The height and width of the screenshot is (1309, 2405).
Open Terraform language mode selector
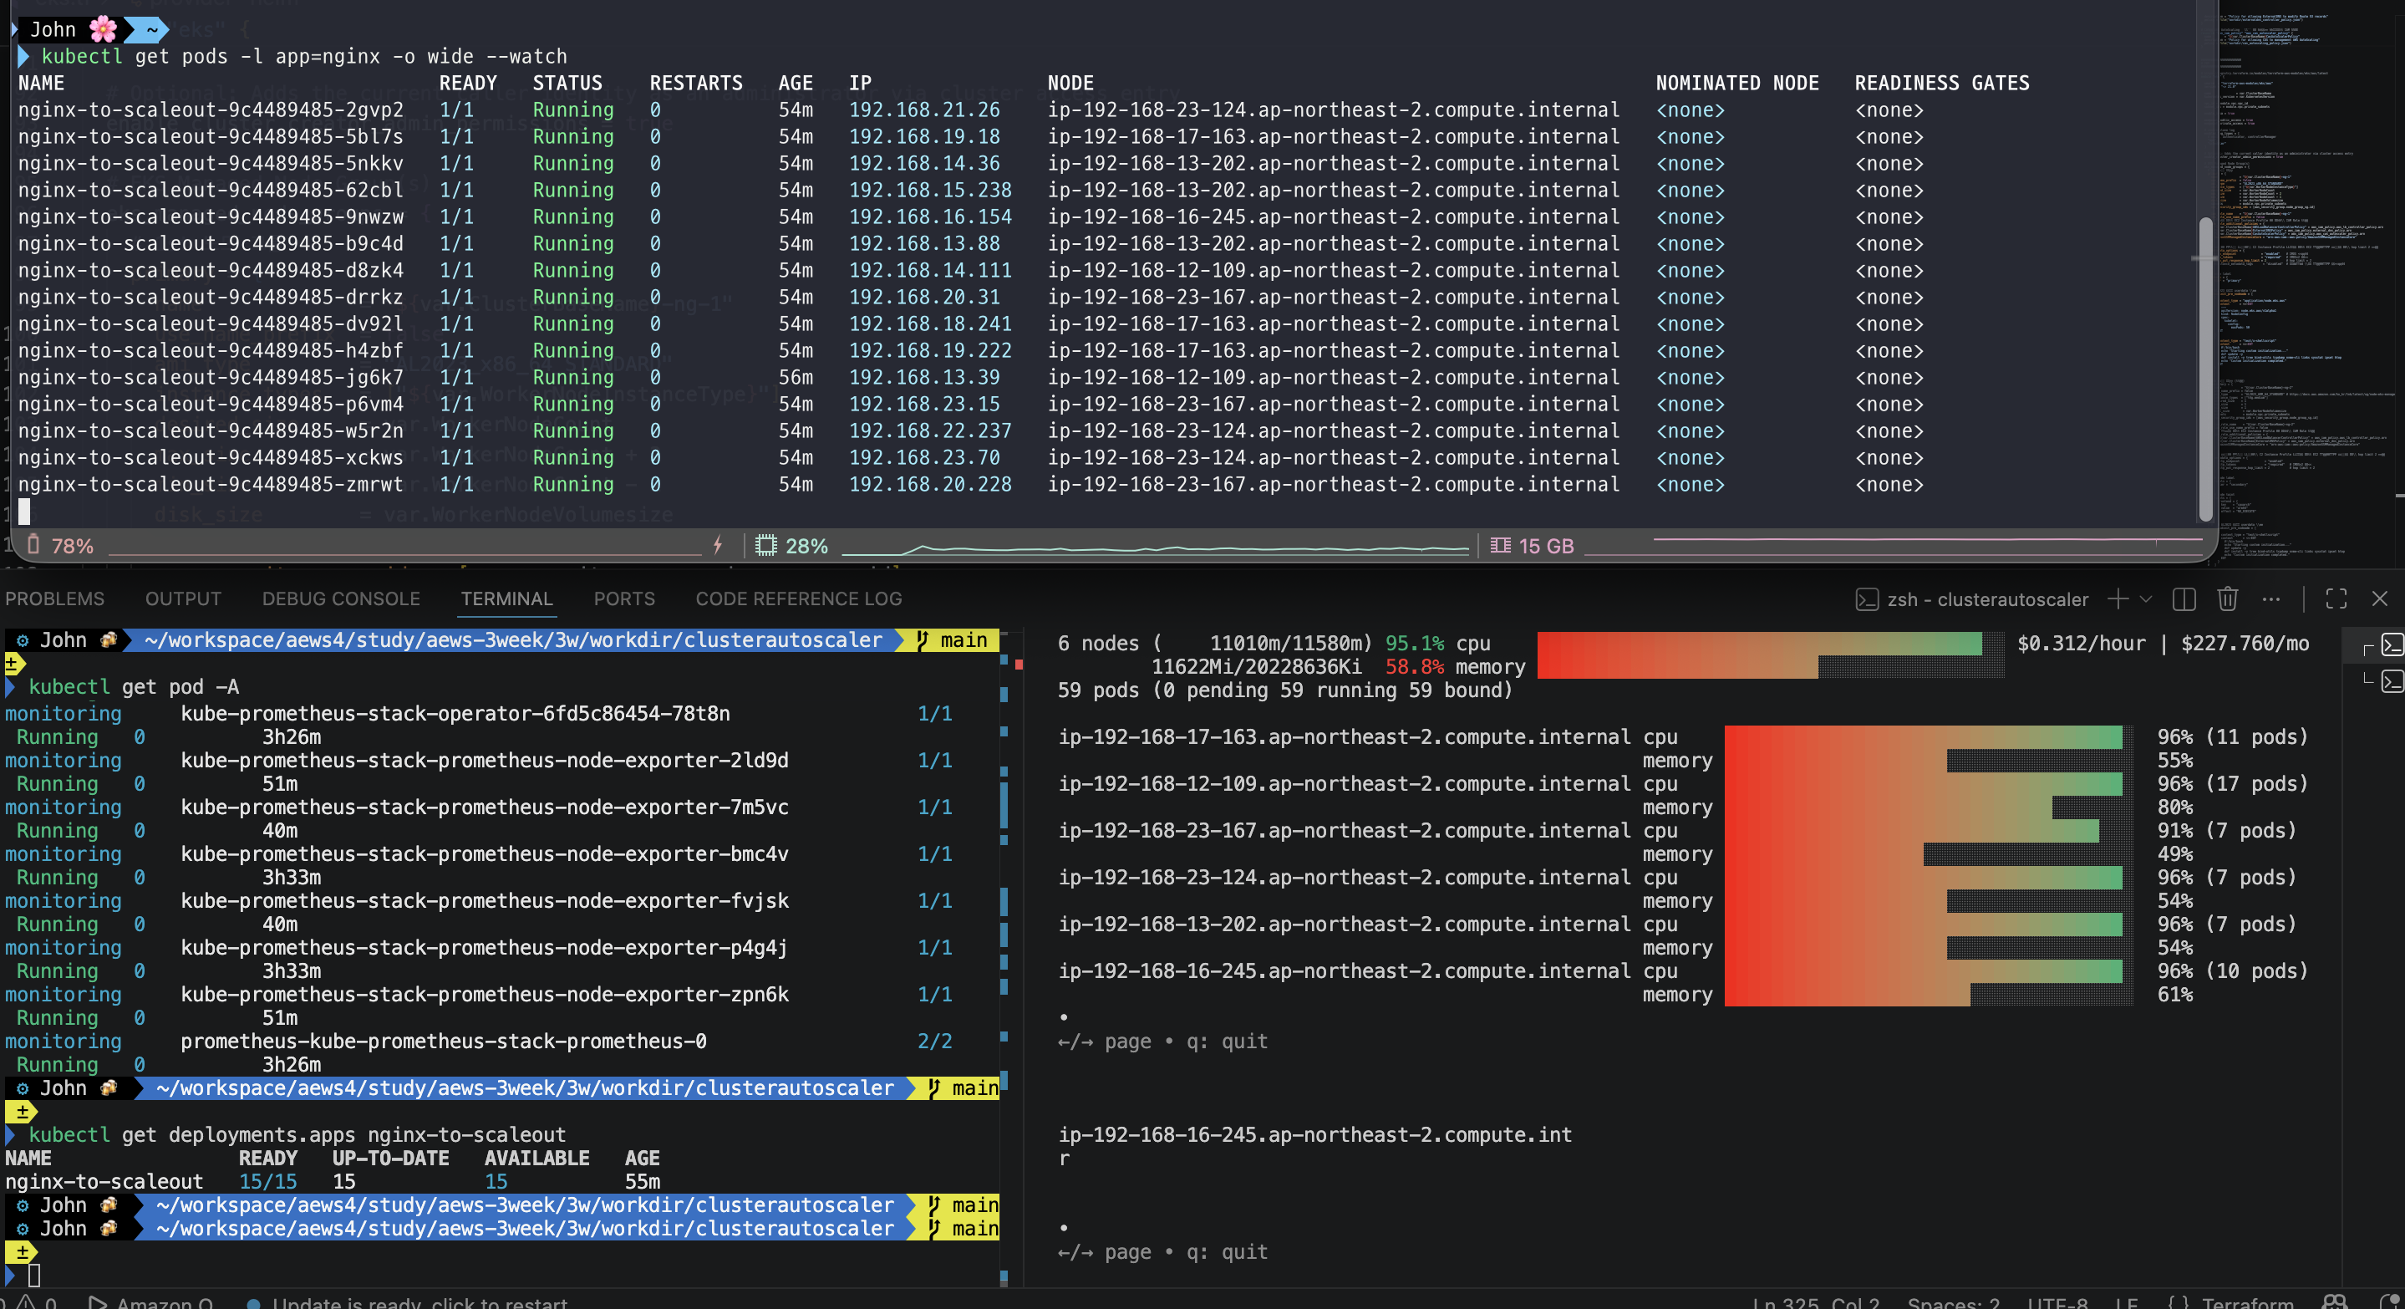[2246, 1301]
